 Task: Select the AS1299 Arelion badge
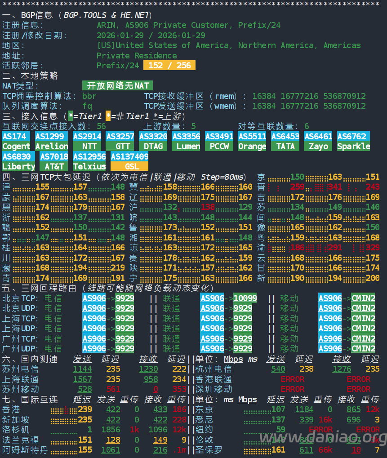click(x=52, y=141)
